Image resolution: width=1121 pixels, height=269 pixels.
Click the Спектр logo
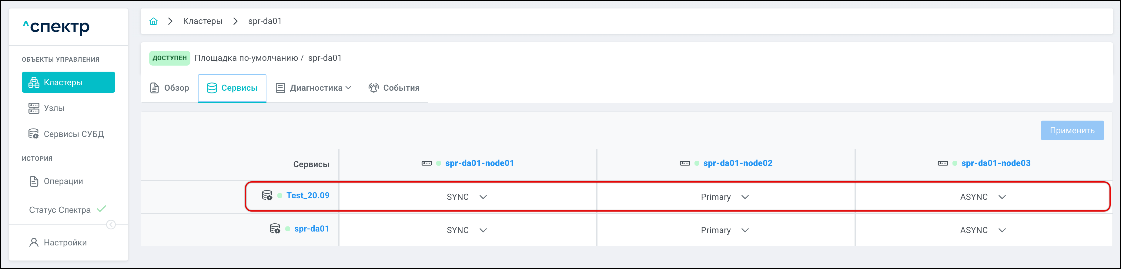click(56, 27)
